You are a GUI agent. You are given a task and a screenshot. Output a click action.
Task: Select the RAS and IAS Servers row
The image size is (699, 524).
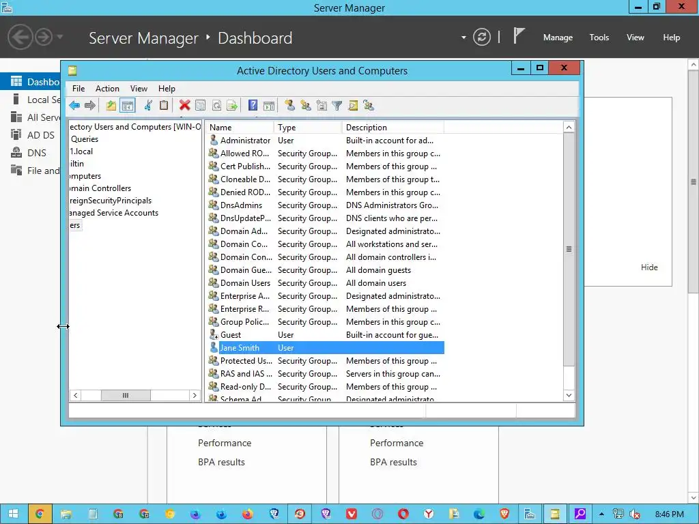(326, 373)
